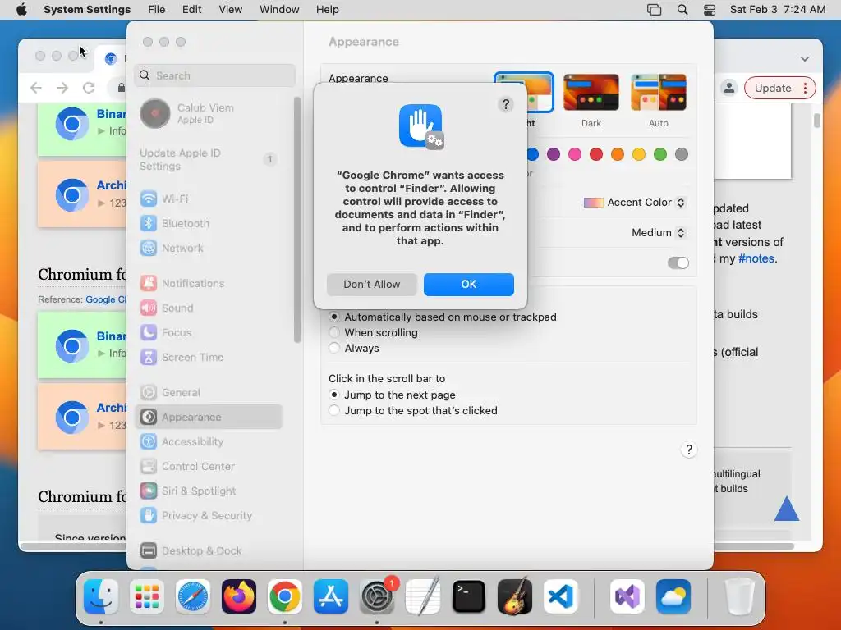The image size is (841, 630).
Task: Open Screen Time in the sidebar
Action: pyautogui.click(x=209, y=358)
